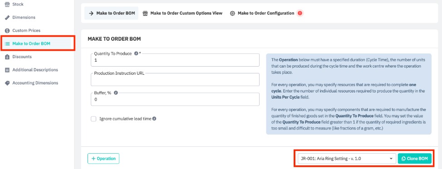Click info icon beside Ignore cumulative lead time
Viewport: 442px width, 169px height.
point(154,119)
